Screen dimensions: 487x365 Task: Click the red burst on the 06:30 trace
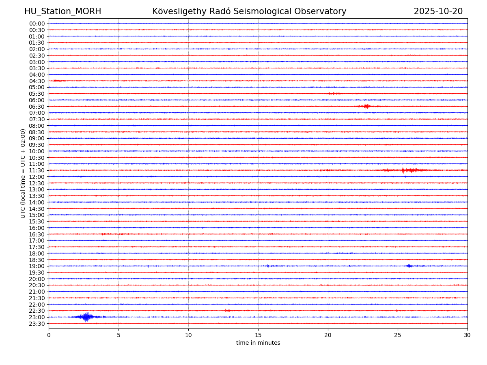click(366, 106)
